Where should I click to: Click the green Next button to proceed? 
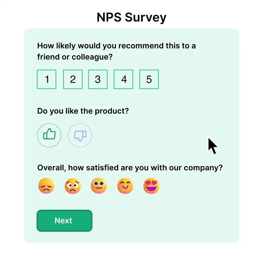tap(64, 221)
